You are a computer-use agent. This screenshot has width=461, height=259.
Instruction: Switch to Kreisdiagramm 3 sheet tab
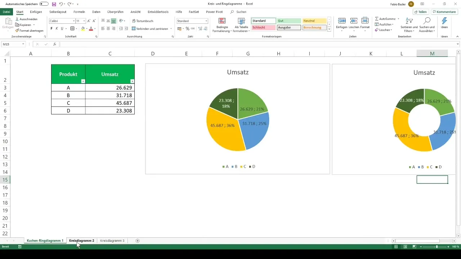(112, 241)
